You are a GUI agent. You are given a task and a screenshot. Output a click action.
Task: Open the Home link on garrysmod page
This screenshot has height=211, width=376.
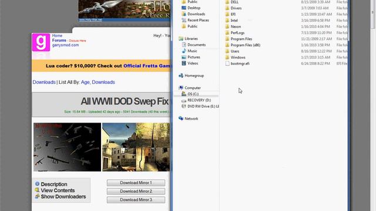point(57,35)
